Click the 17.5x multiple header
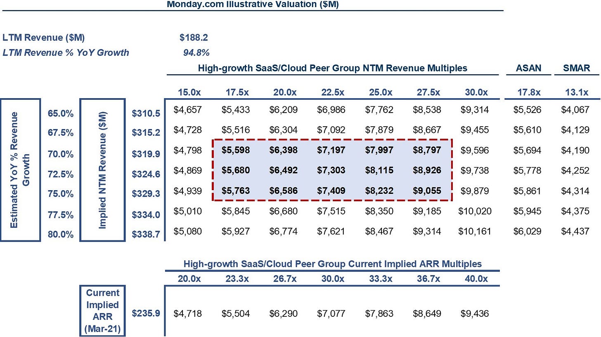 click(237, 92)
